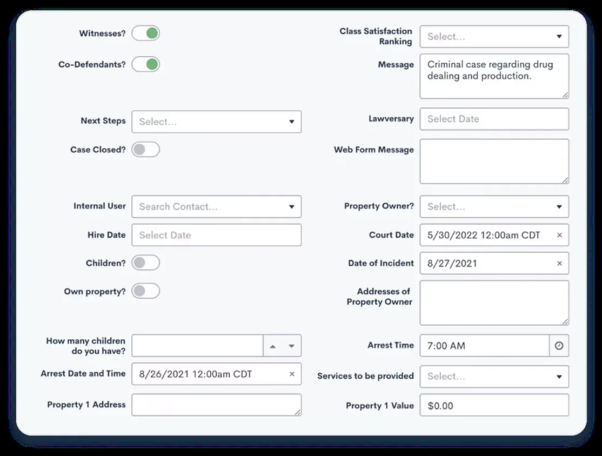Clear the Date of Incident field

[559, 263]
